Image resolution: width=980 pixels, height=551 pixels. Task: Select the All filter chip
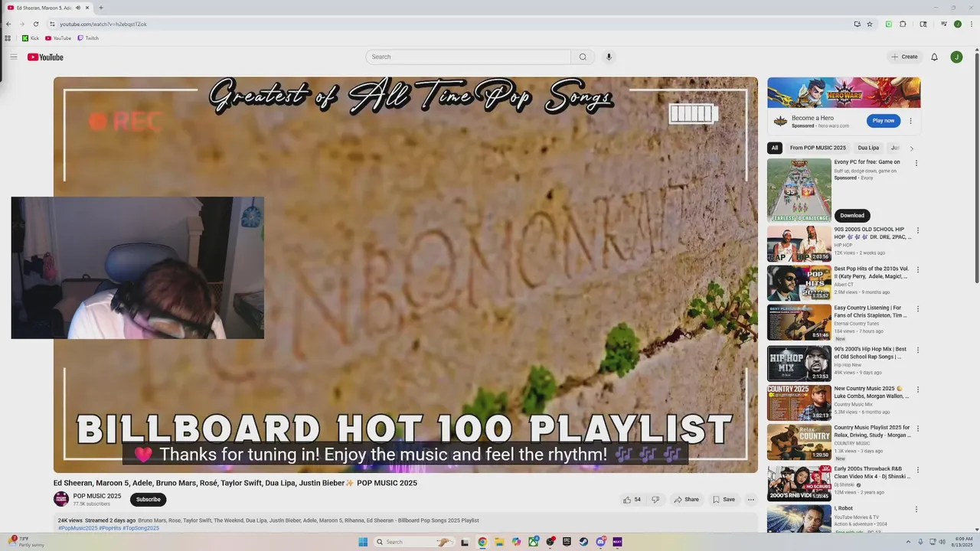coord(775,148)
